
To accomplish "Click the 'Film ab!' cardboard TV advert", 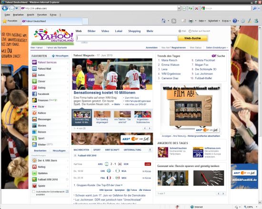I will click(191, 109).
